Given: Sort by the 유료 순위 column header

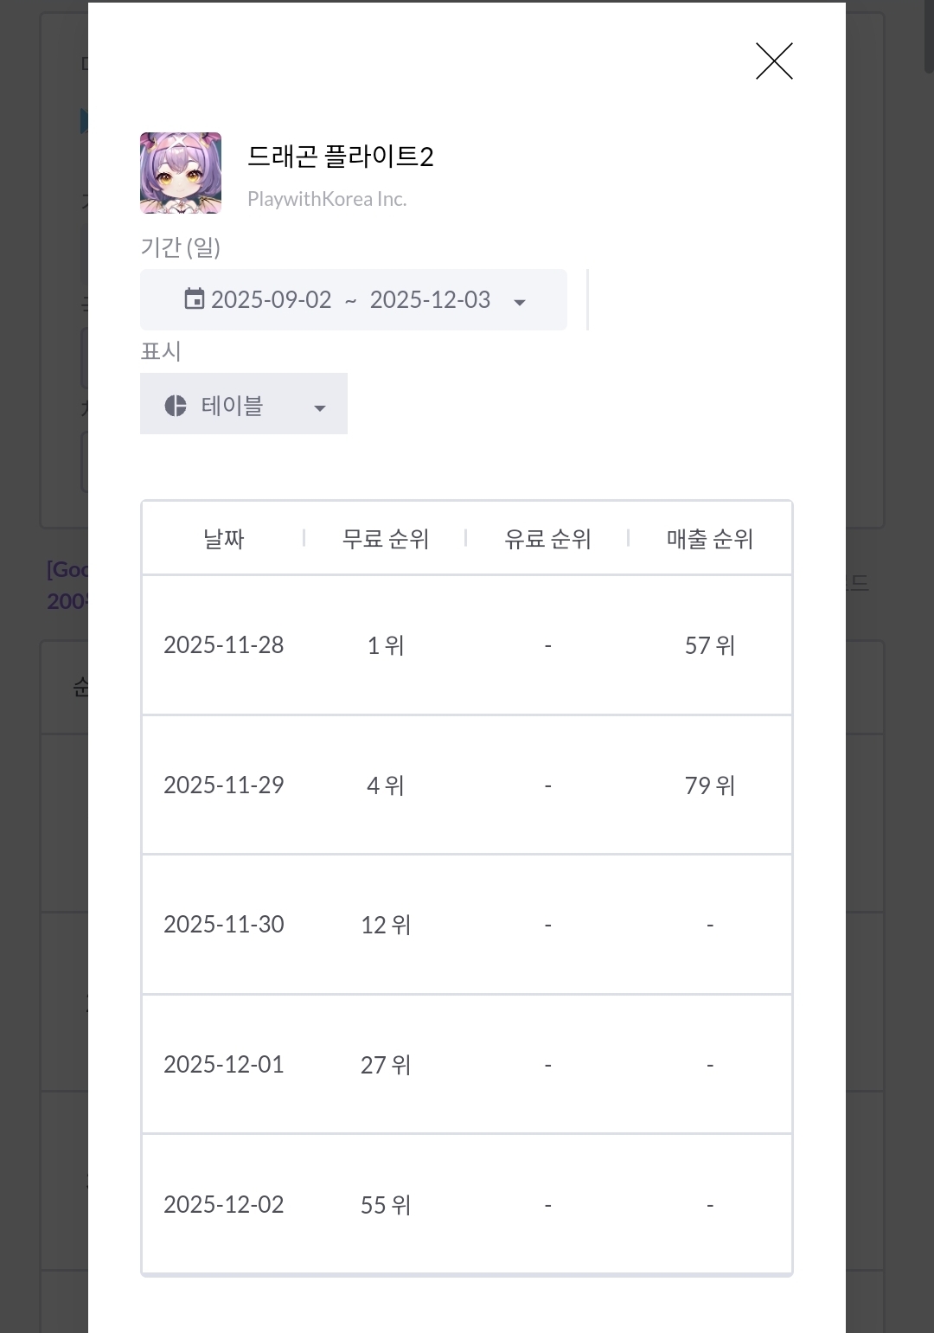Looking at the screenshot, I should pos(547,539).
